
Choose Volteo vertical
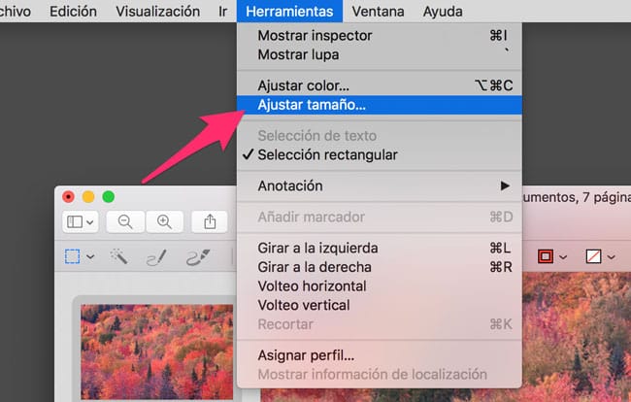379,305
